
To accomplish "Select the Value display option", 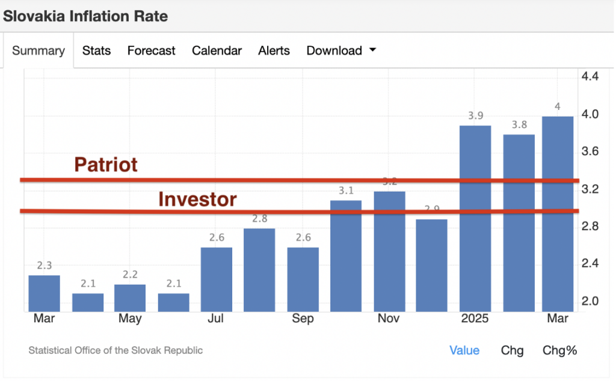I will pyautogui.click(x=464, y=350).
